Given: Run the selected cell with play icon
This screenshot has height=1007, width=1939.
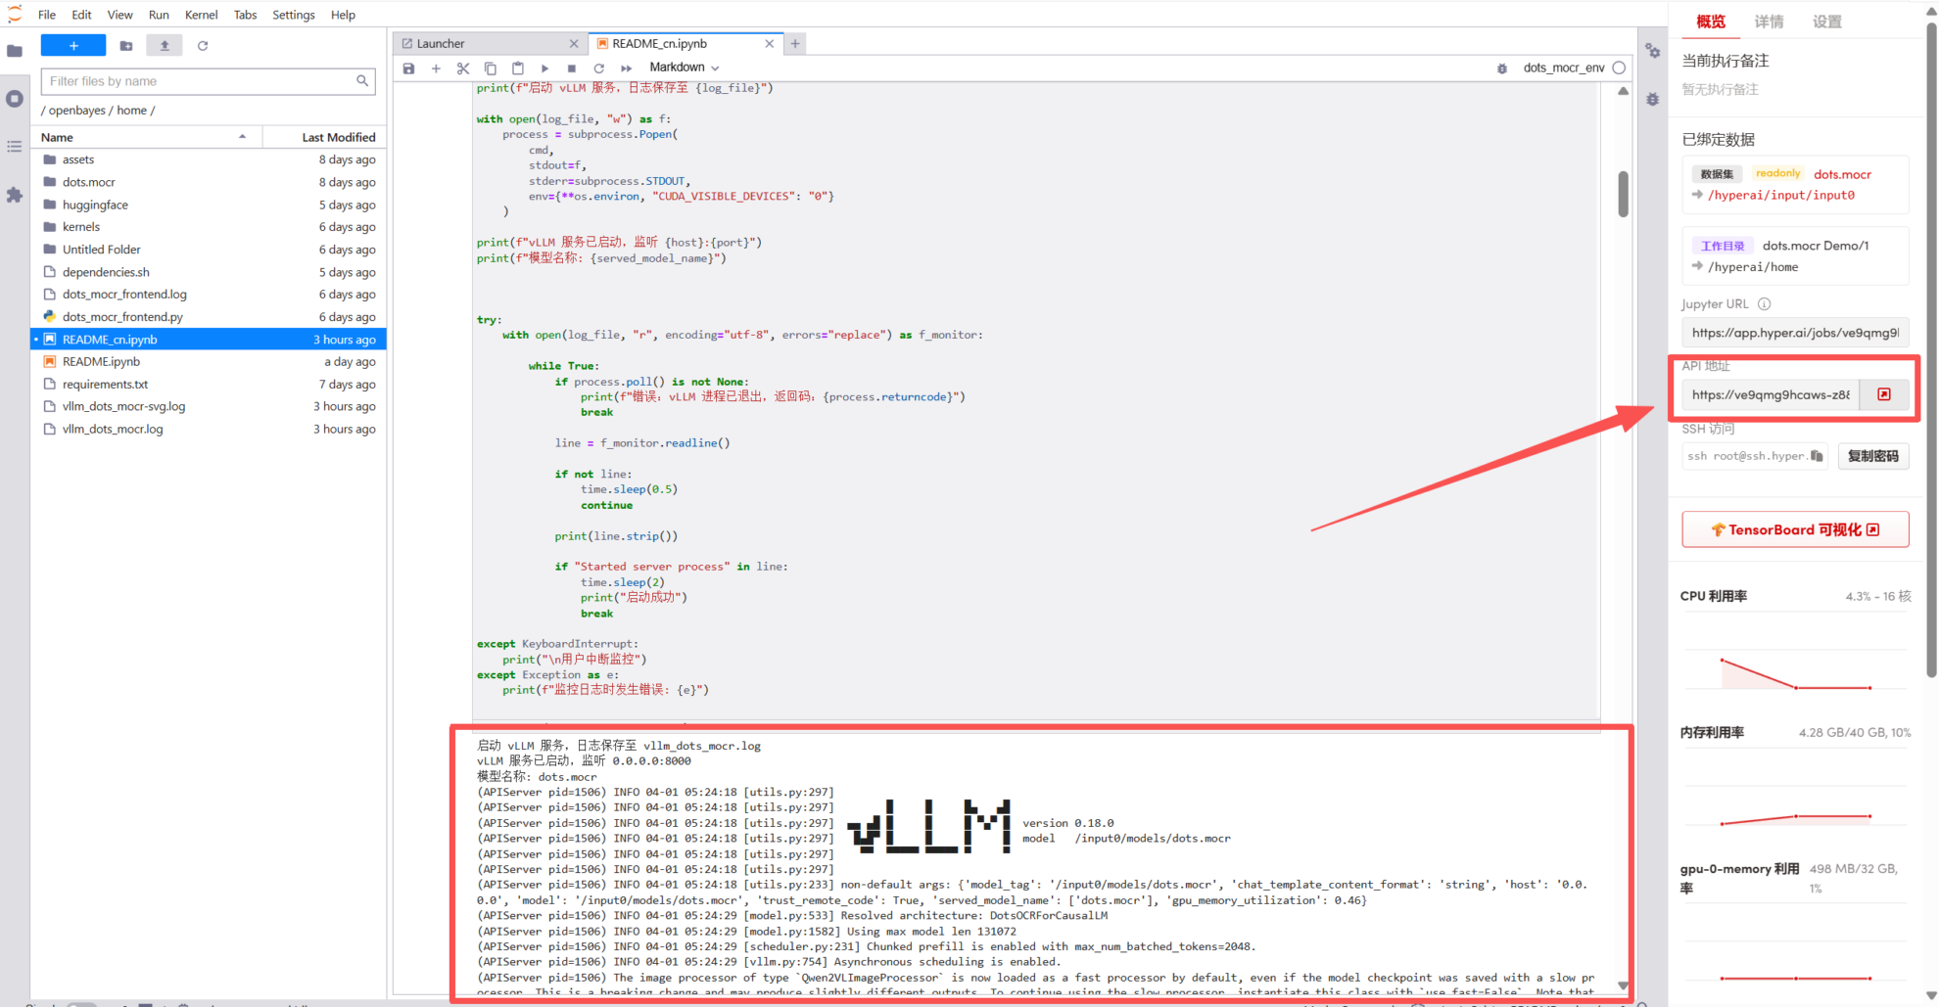Looking at the screenshot, I should [544, 69].
